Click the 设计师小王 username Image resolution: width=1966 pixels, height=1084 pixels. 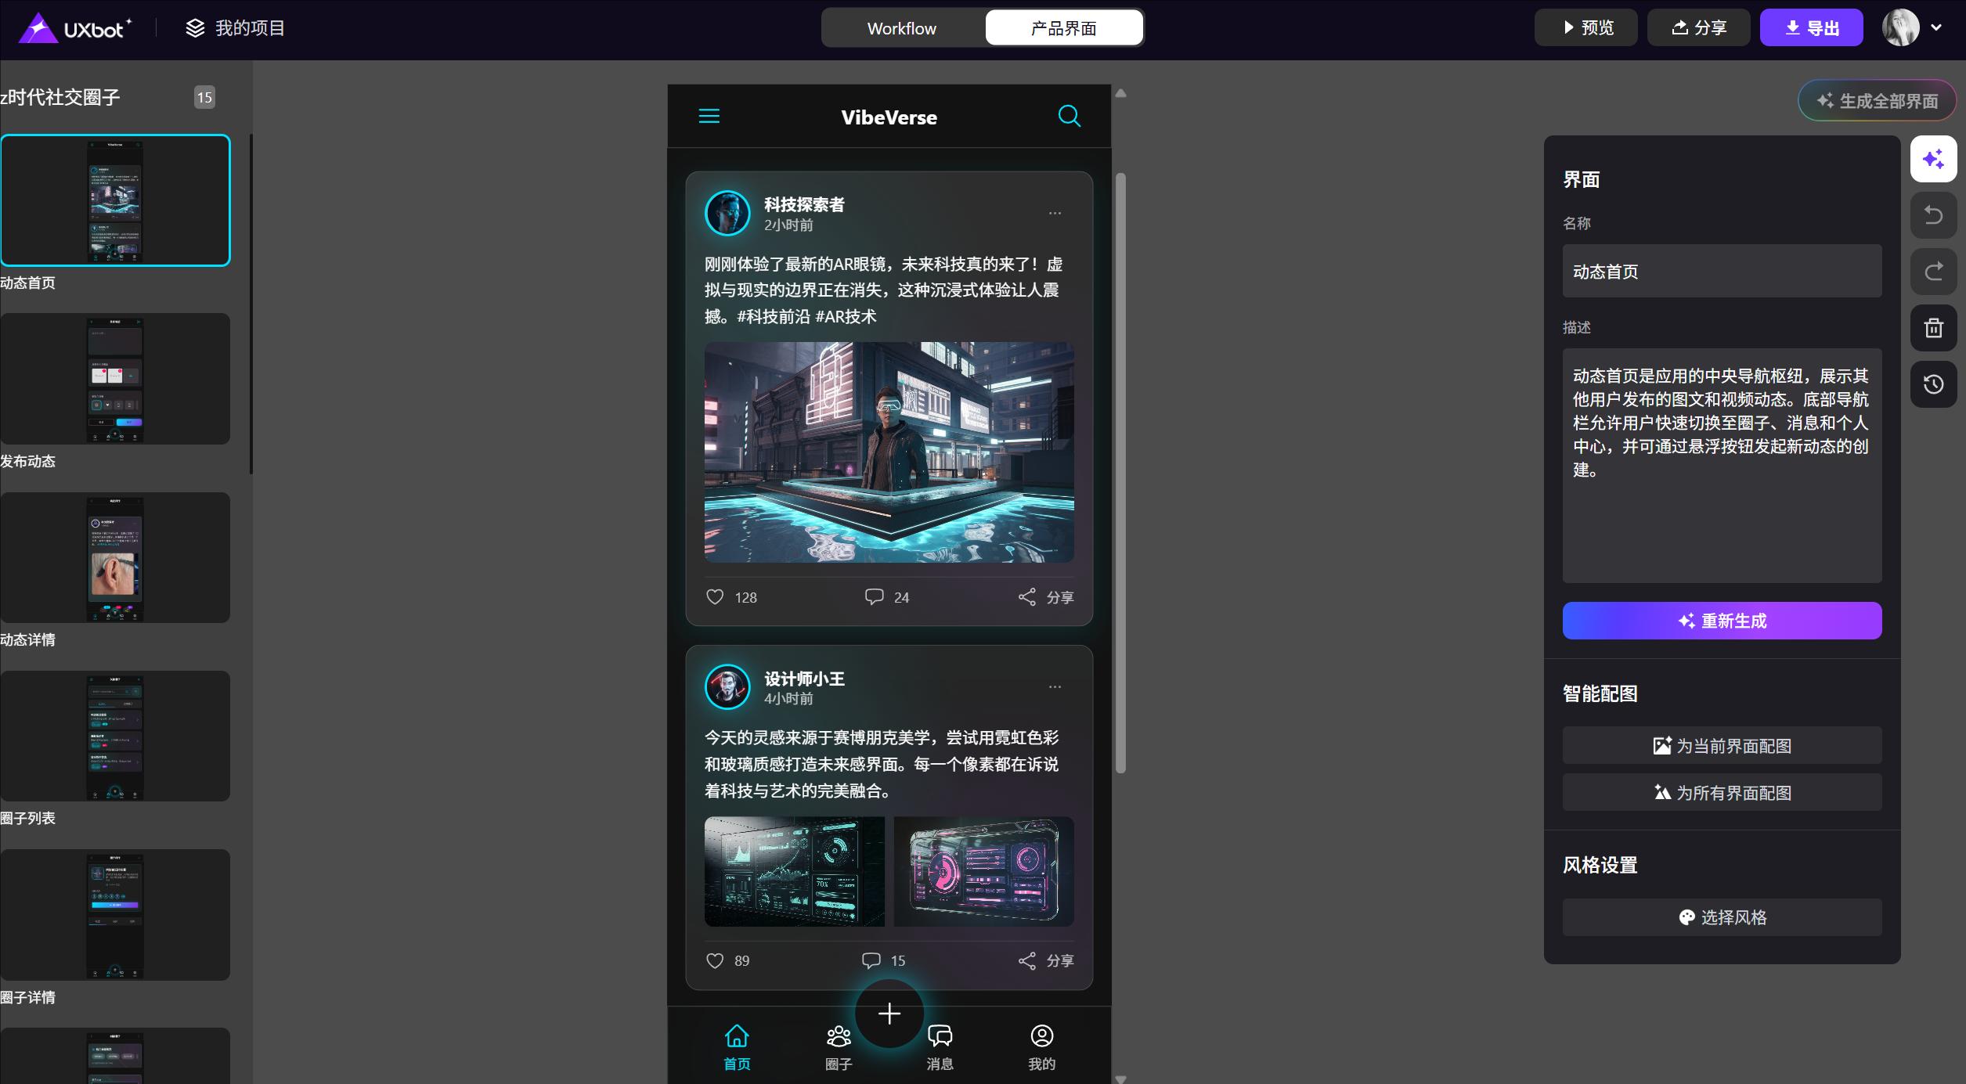point(804,679)
